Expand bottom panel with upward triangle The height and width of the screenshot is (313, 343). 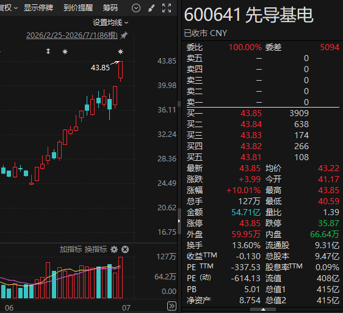click(x=264, y=309)
